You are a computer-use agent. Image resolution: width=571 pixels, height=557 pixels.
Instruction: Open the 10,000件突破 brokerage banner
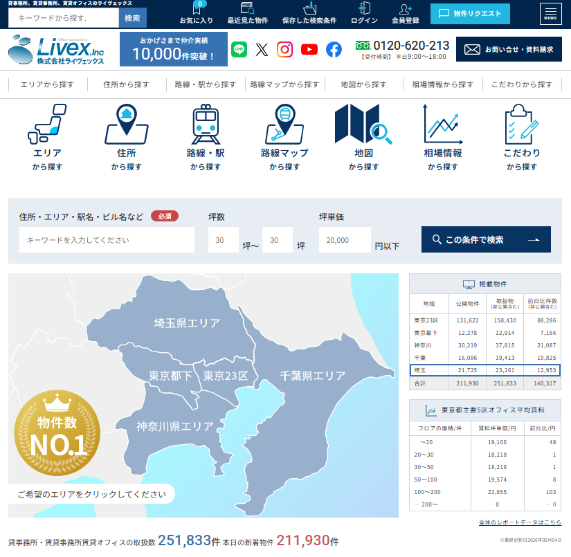(174, 49)
